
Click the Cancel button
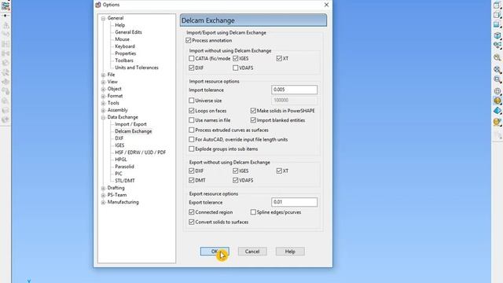pos(252,252)
